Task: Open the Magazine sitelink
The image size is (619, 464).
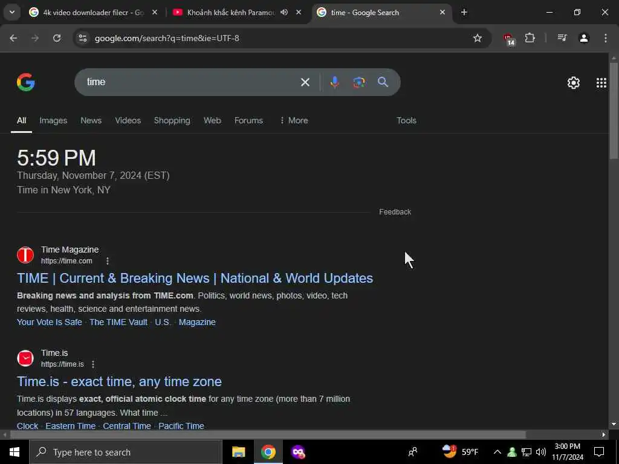Action: coord(197,322)
